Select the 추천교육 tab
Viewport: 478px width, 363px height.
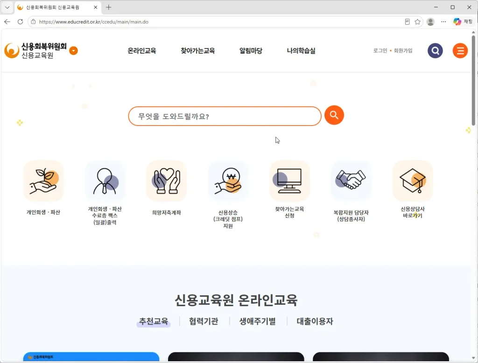[153, 321]
